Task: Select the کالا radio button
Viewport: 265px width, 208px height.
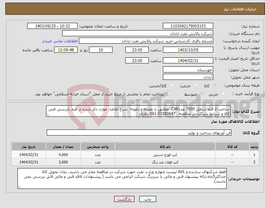Action: tap(215, 85)
